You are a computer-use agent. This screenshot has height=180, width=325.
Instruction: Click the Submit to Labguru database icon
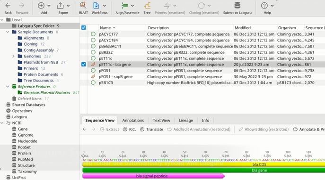point(237,6)
